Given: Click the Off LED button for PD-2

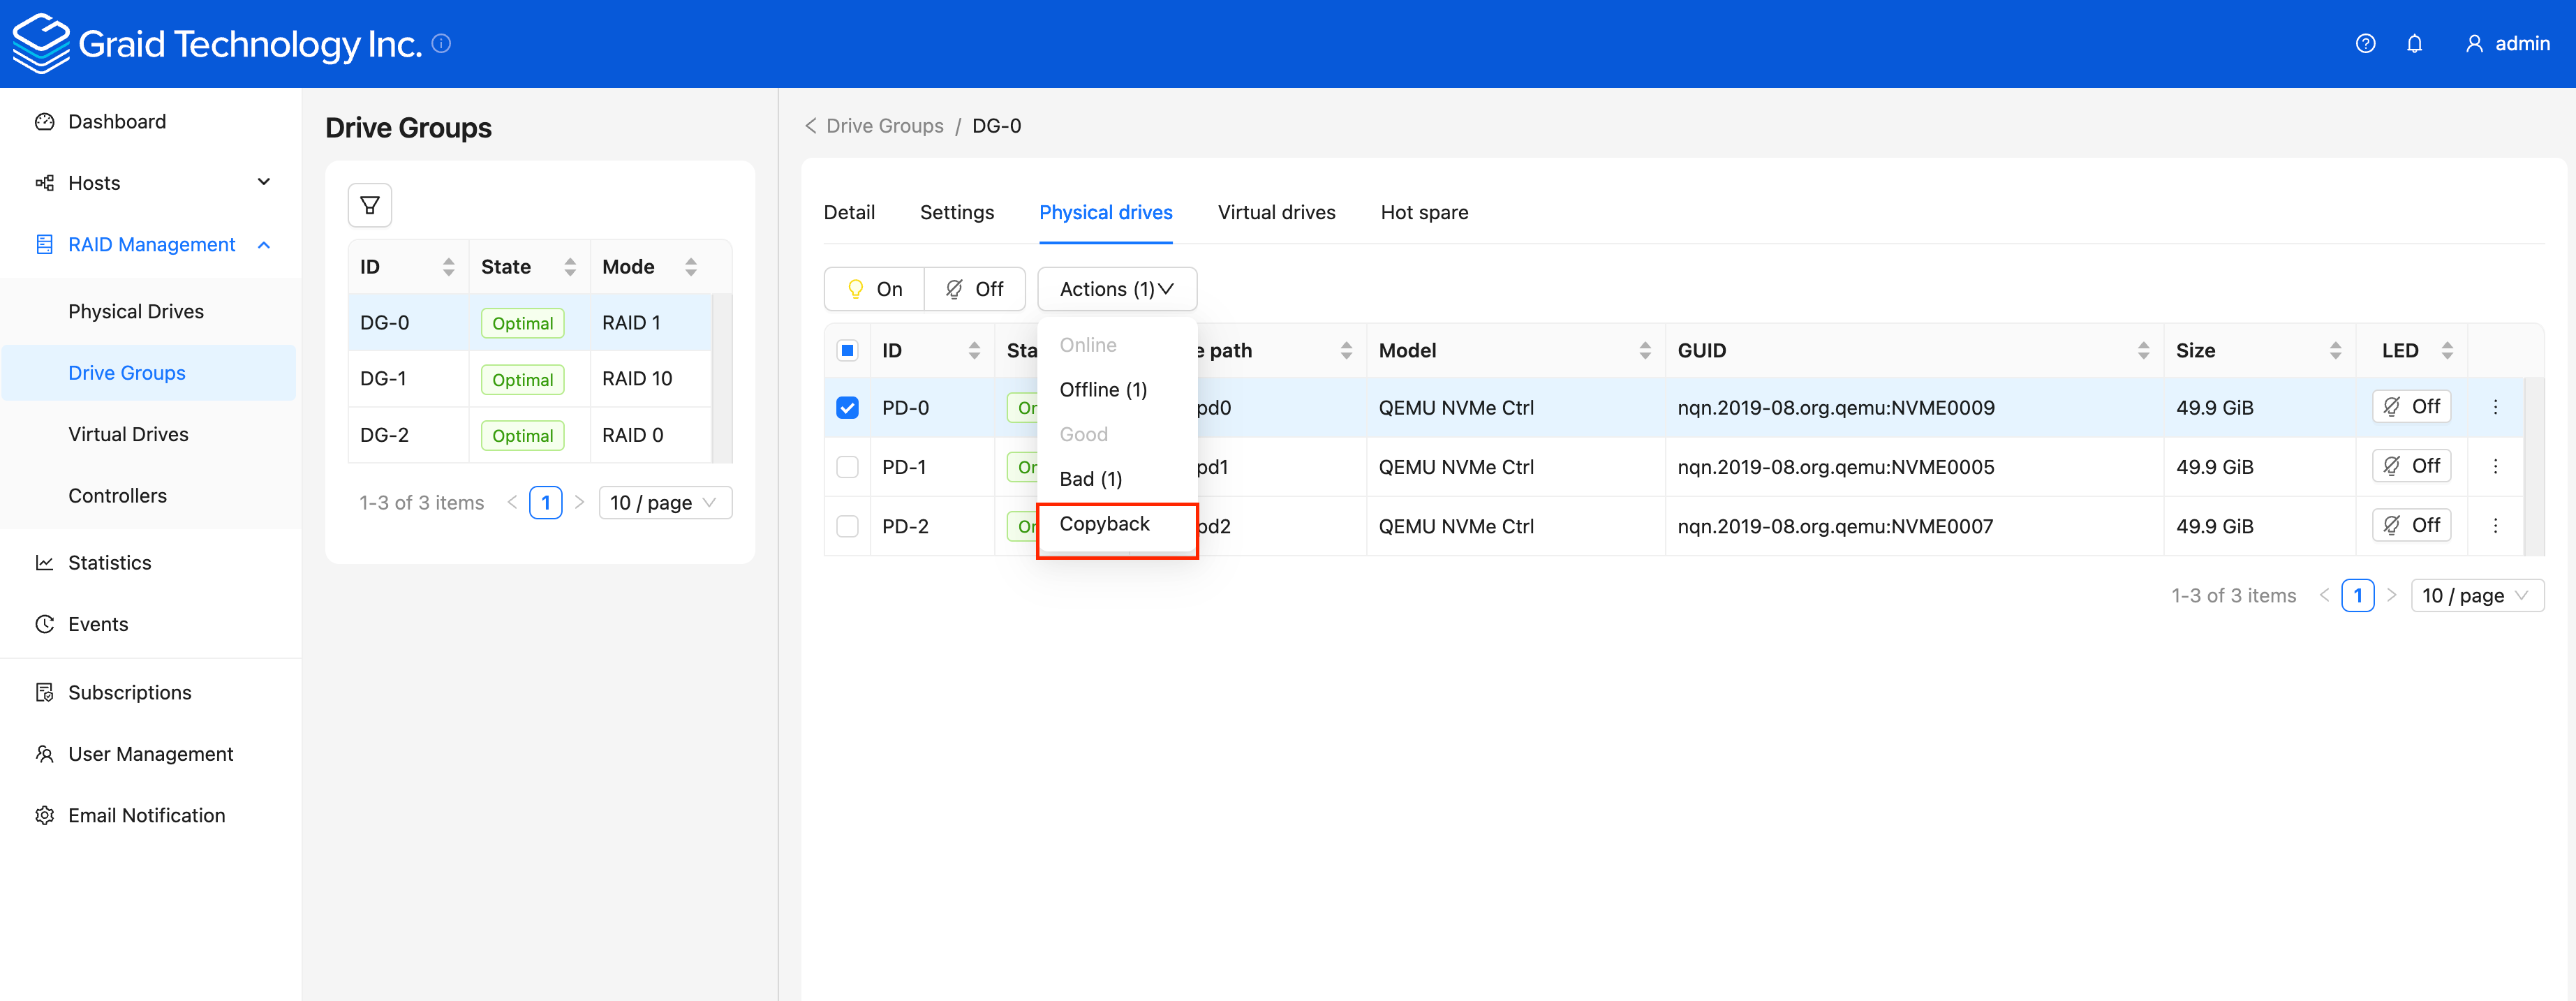Looking at the screenshot, I should [x=2411, y=524].
